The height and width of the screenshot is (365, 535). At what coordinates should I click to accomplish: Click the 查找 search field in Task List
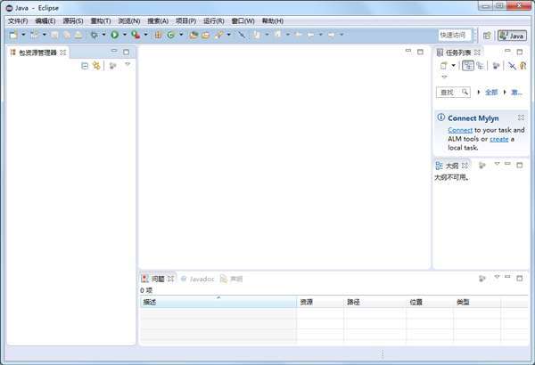(453, 92)
